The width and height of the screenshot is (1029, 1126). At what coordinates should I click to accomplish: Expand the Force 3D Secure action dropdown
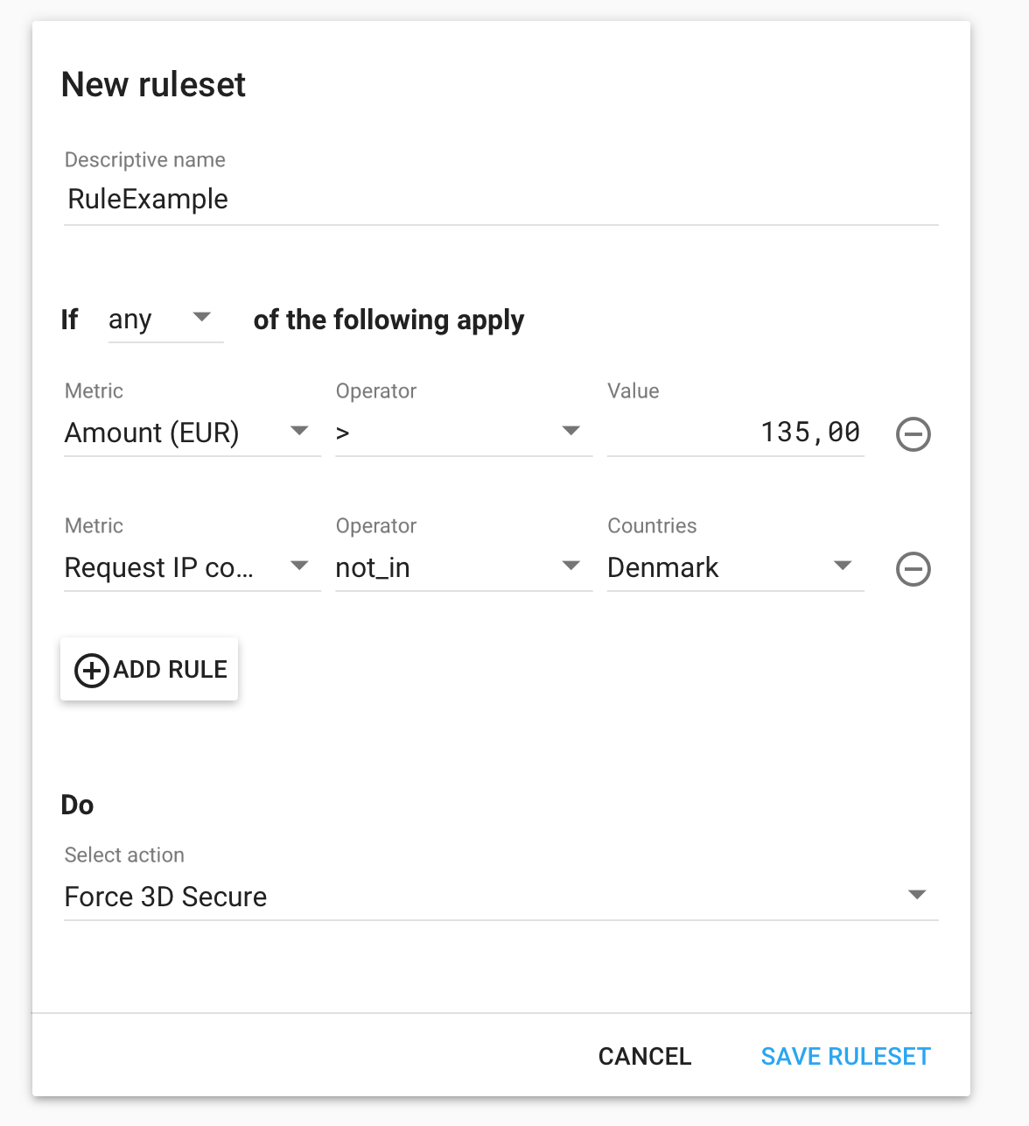point(501,897)
